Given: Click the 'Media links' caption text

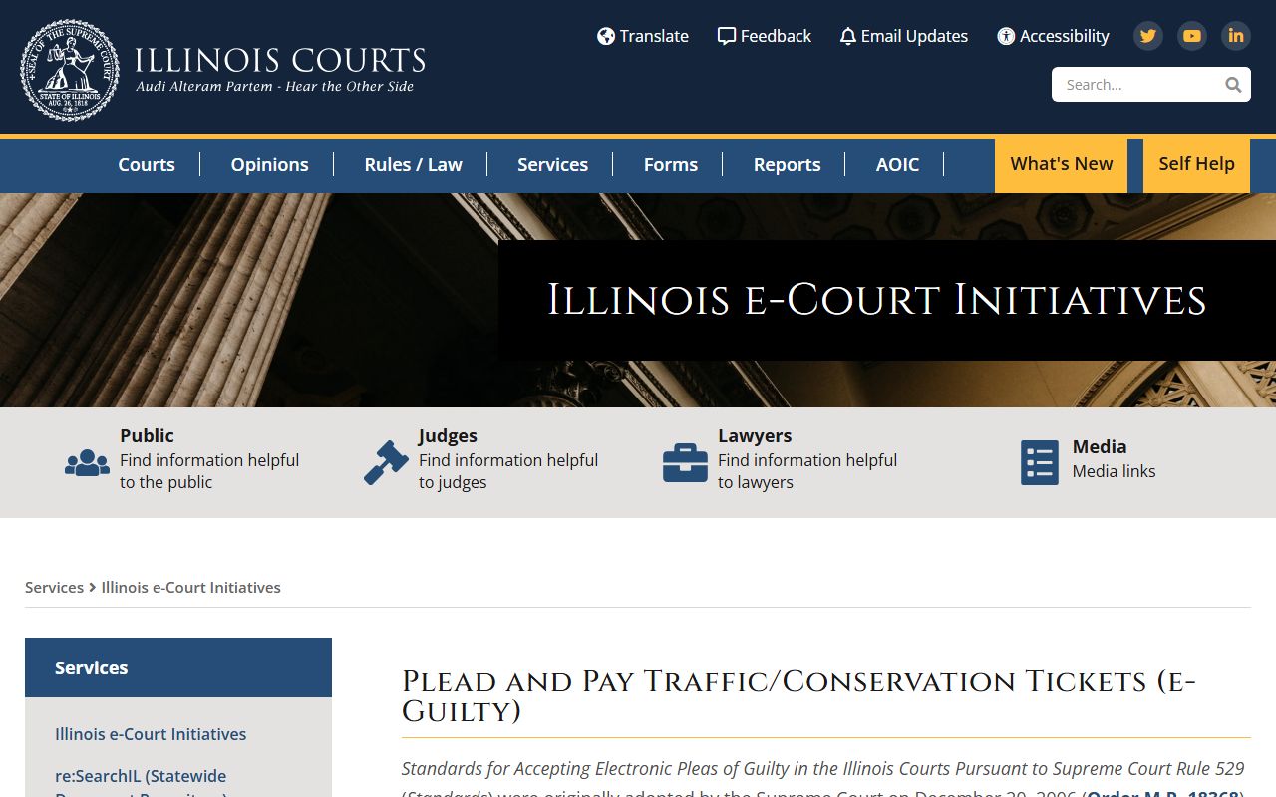Looking at the screenshot, I should [1114, 471].
